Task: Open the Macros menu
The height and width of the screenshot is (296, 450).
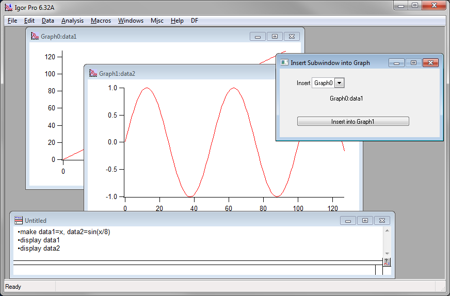Action: pyautogui.click(x=101, y=21)
